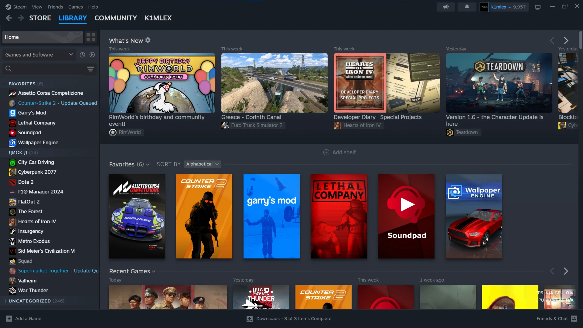Switch library to grid view beside Home
Screen dimensions: 583x328
pos(90,37)
